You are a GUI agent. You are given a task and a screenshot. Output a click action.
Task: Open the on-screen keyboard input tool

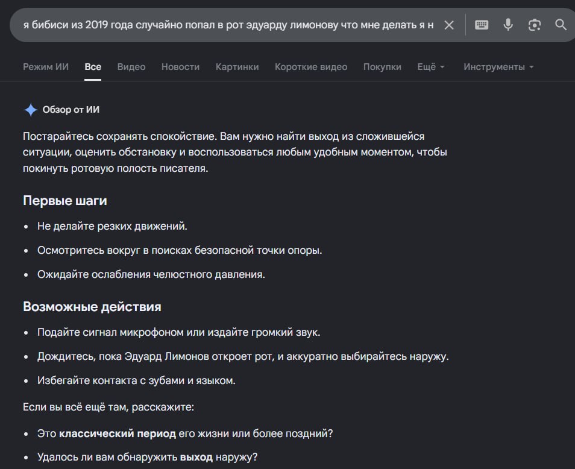pos(482,25)
